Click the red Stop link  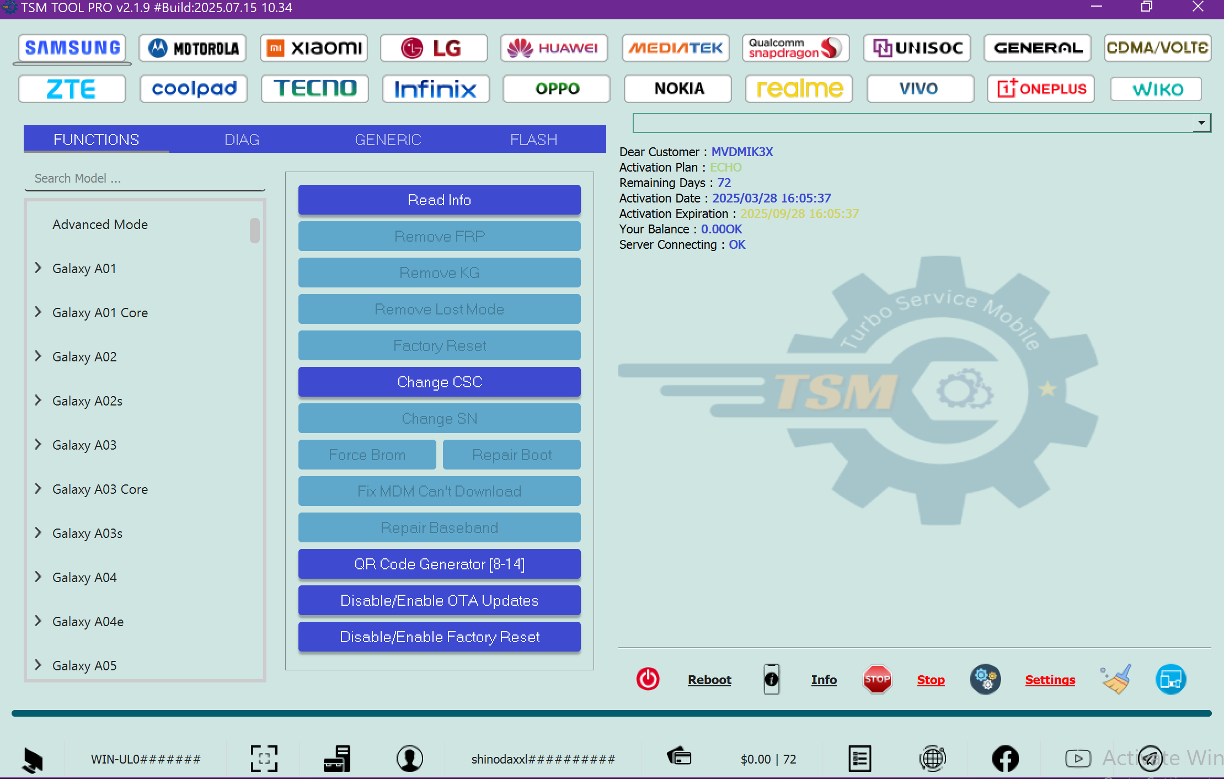coord(931,680)
